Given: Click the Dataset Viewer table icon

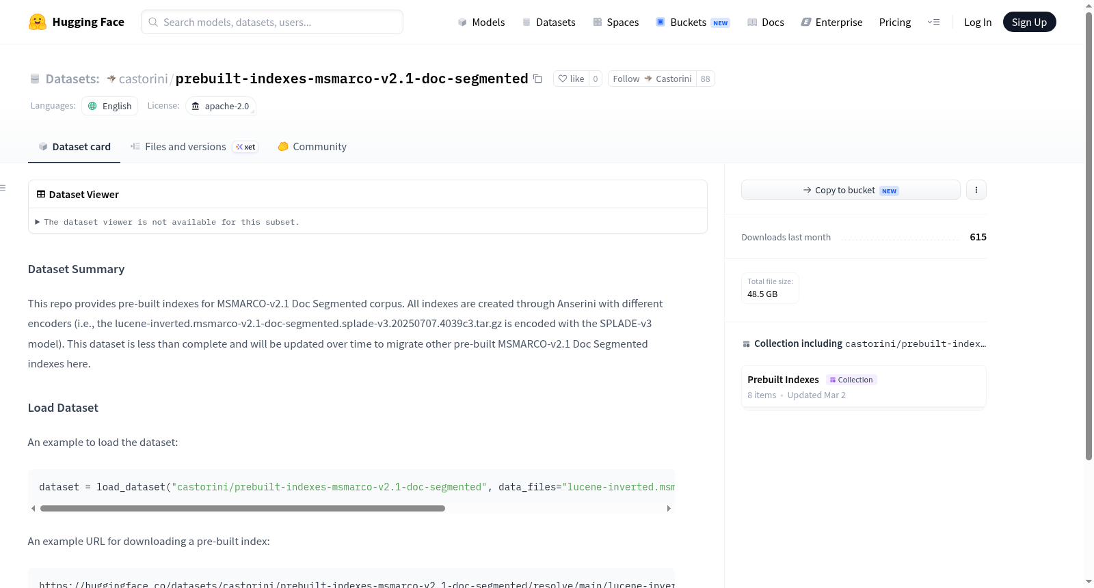Looking at the screenshot, I should 41,195.
